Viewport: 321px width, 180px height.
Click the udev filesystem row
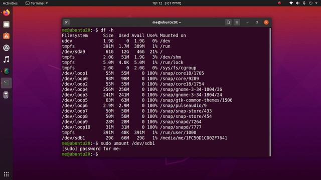pyautogui.click(x=116, y=41)
